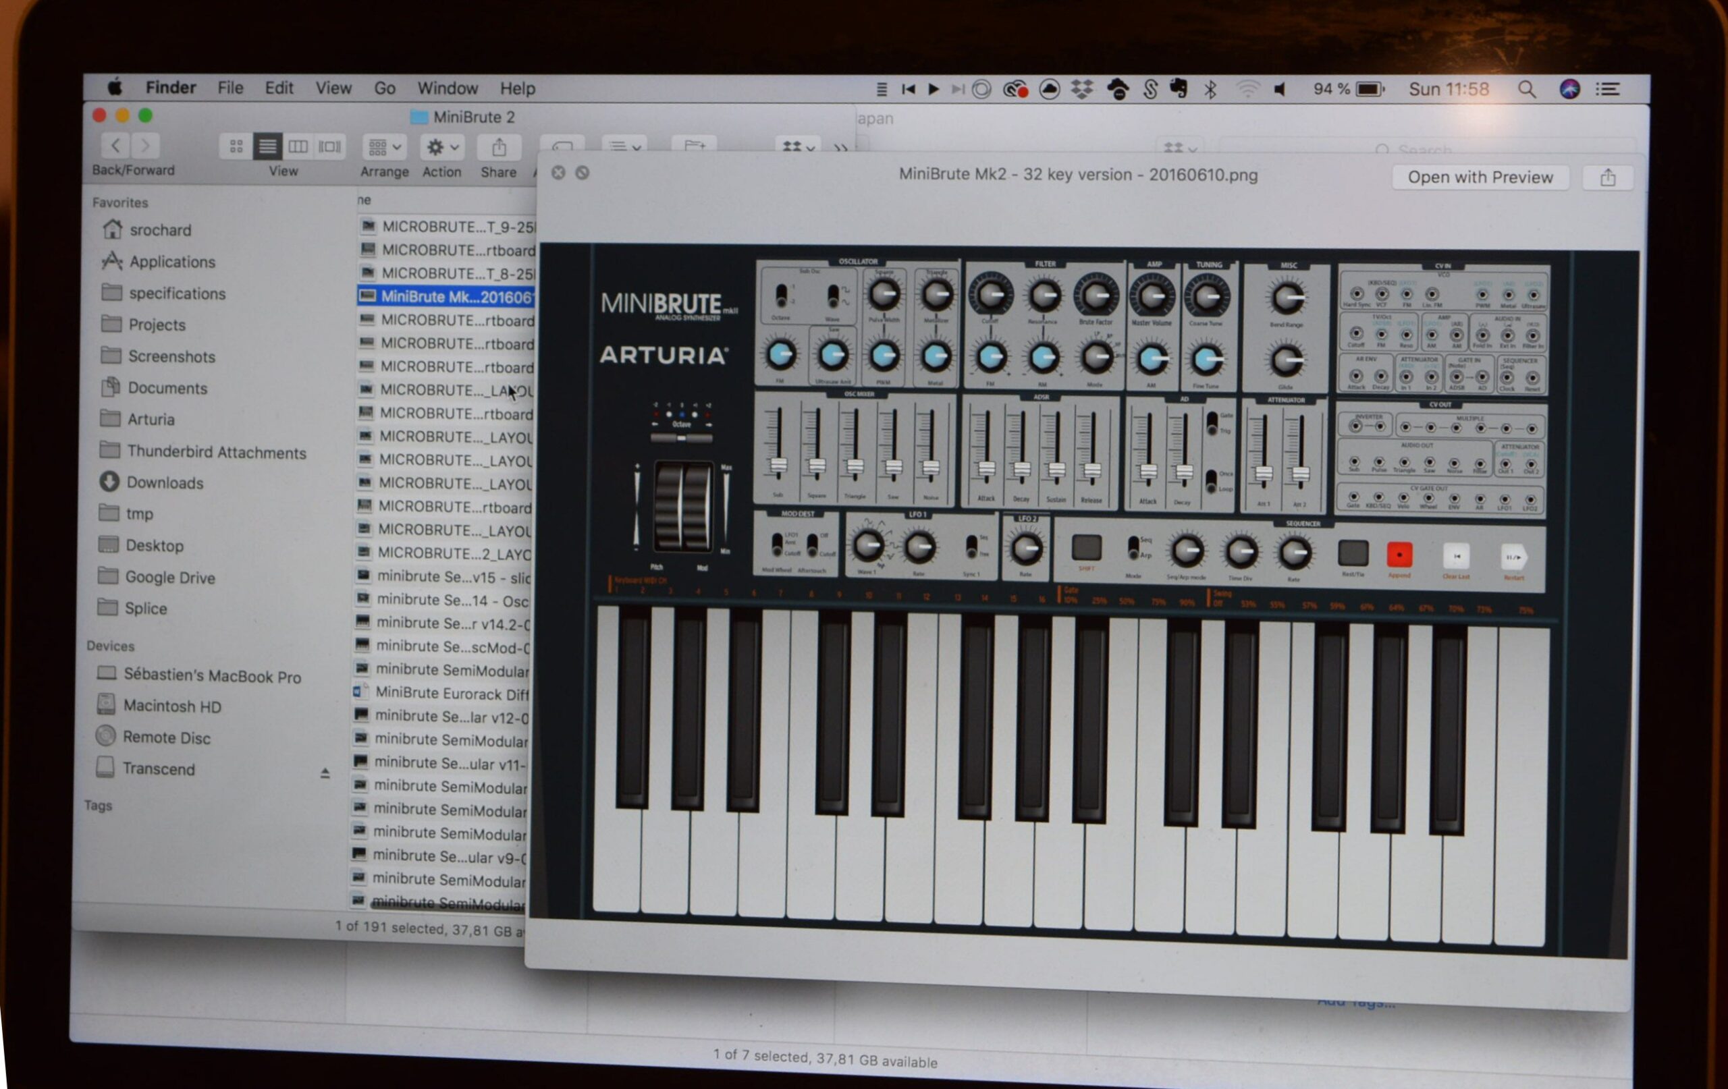Open the File menu
Image resolution: width=1728 pixels, height=1089 pixels.
coord(230,88)
